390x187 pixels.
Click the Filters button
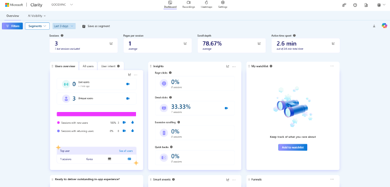[13, 26]
